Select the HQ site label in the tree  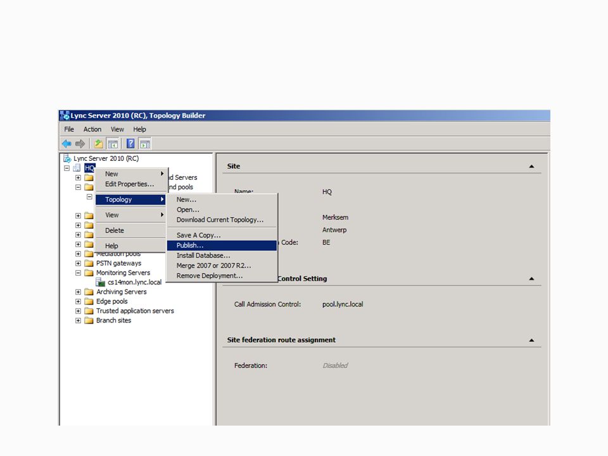click(89, 168)
